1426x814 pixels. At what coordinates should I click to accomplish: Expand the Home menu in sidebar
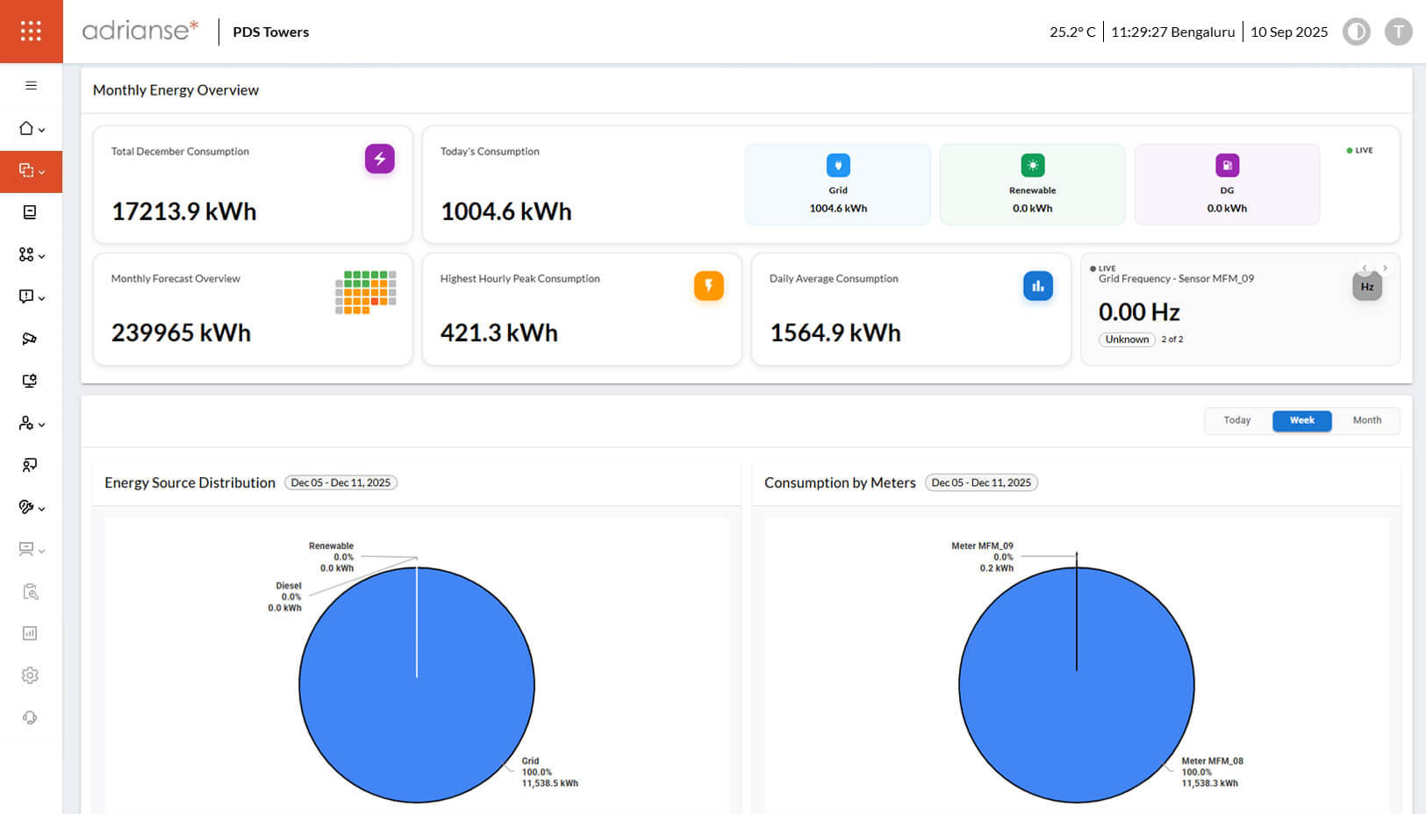click(31, 129)
